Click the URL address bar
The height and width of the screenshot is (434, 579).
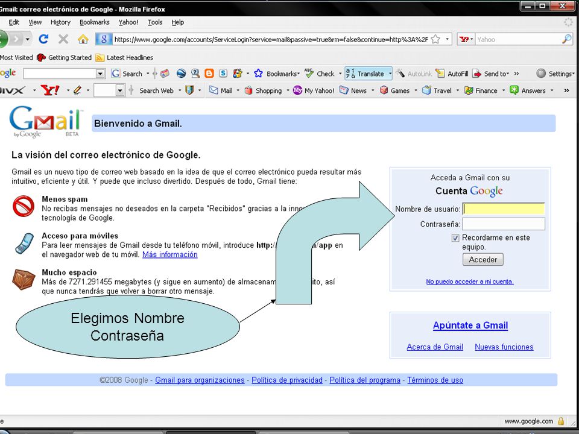[x=270, y=39]
